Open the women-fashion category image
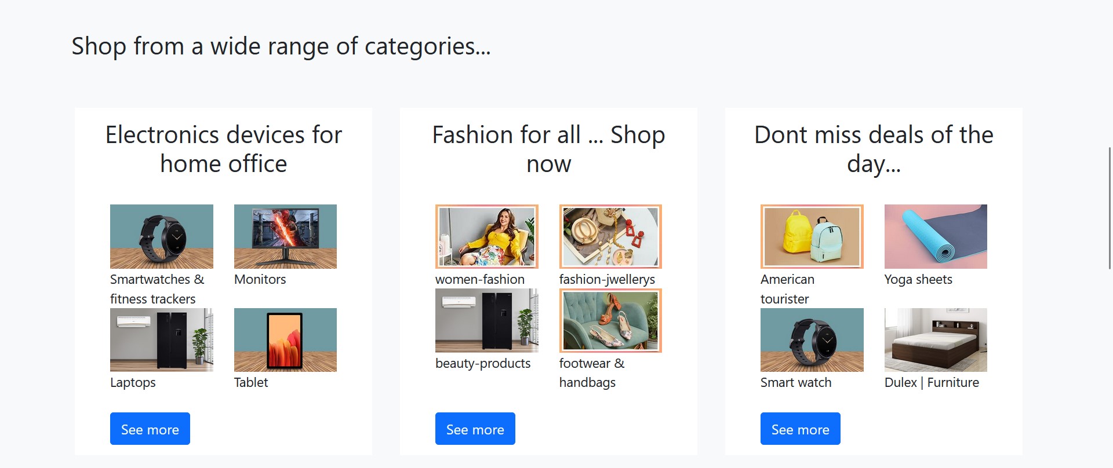1113x468 pixels. click(487, 236)
